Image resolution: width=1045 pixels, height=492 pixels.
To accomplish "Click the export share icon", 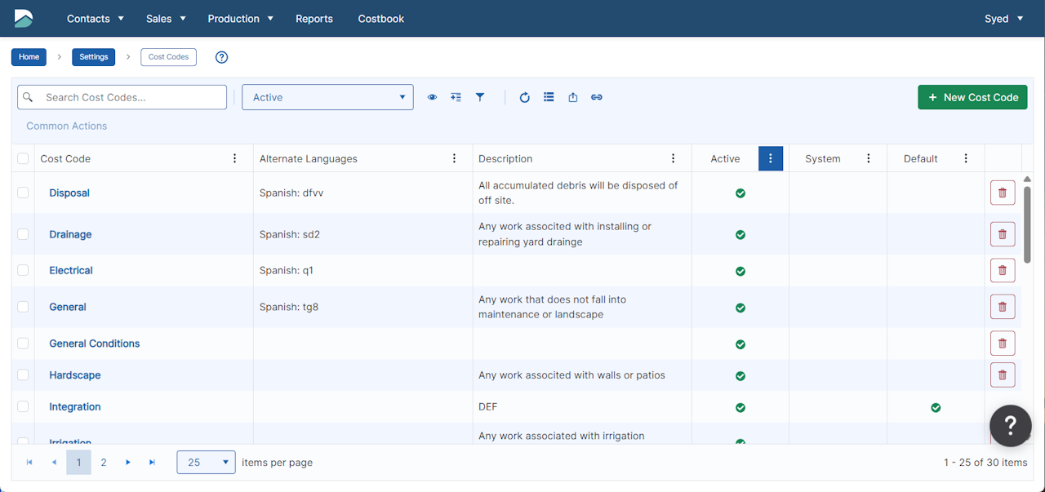I will pos(573,97).
